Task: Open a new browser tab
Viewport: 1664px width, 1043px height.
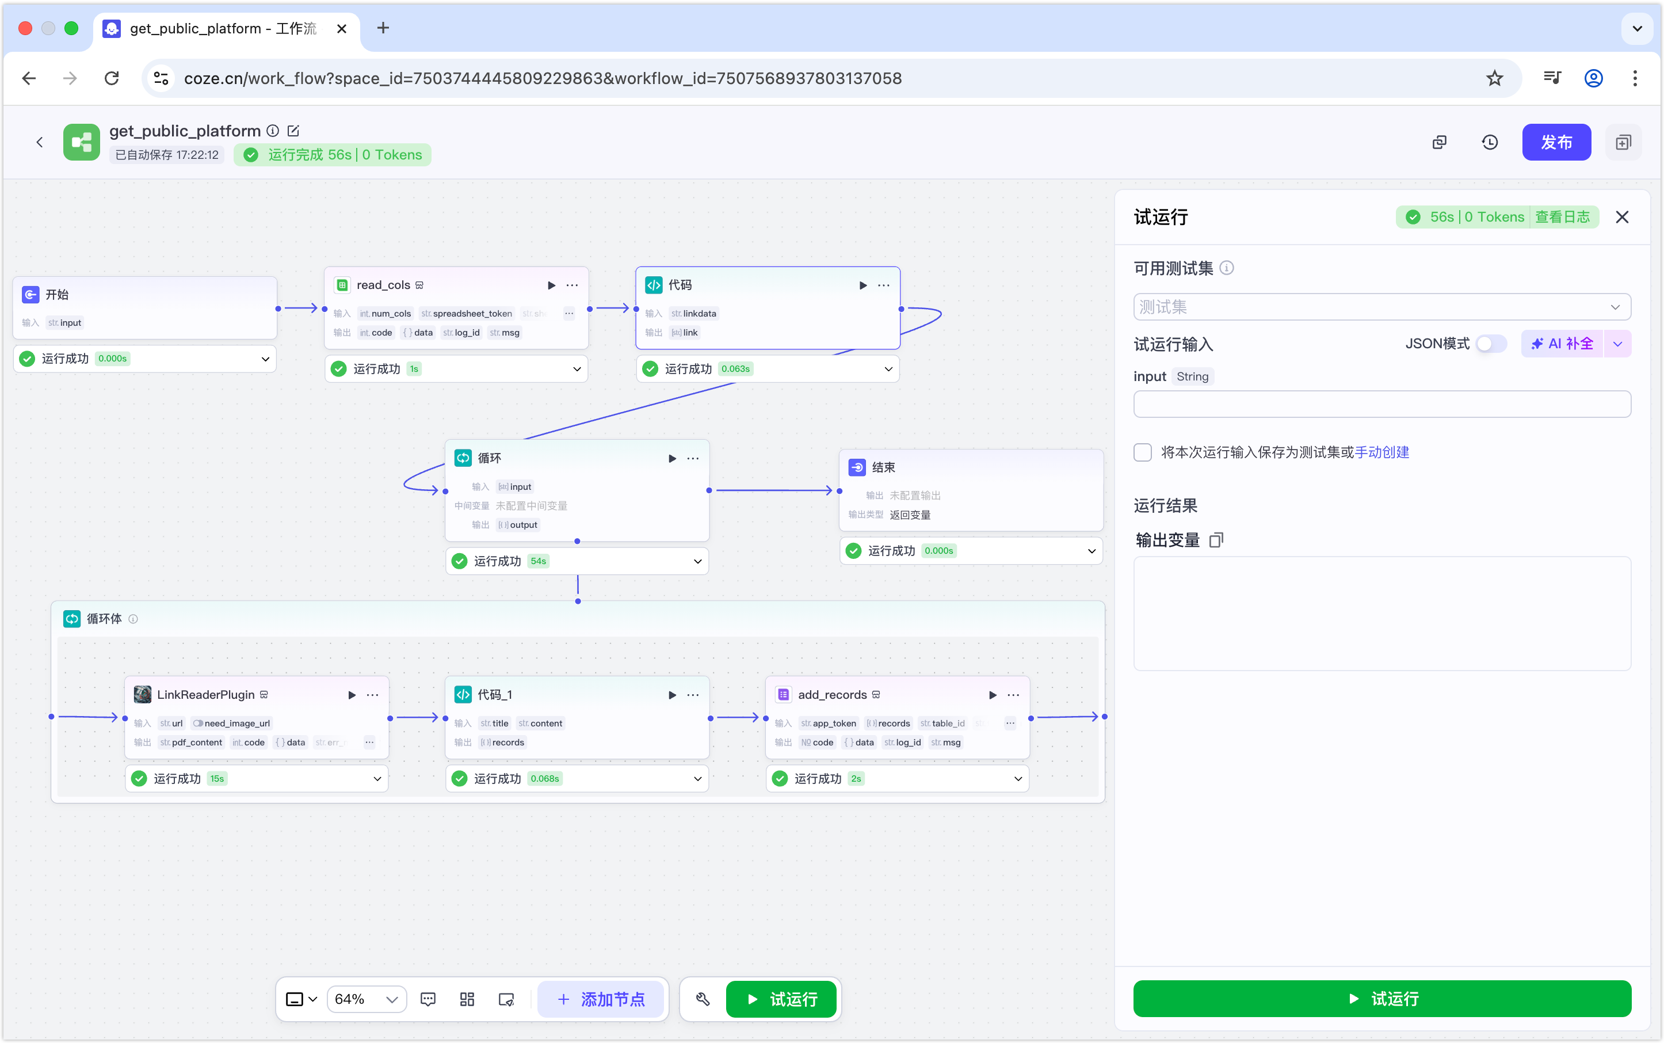Action: tap(383, 28)
